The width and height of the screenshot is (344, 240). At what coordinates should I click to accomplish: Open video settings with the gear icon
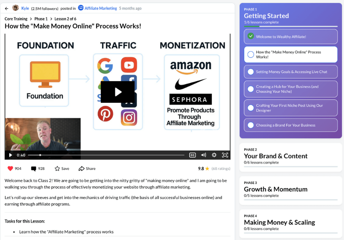coord(214,155)
